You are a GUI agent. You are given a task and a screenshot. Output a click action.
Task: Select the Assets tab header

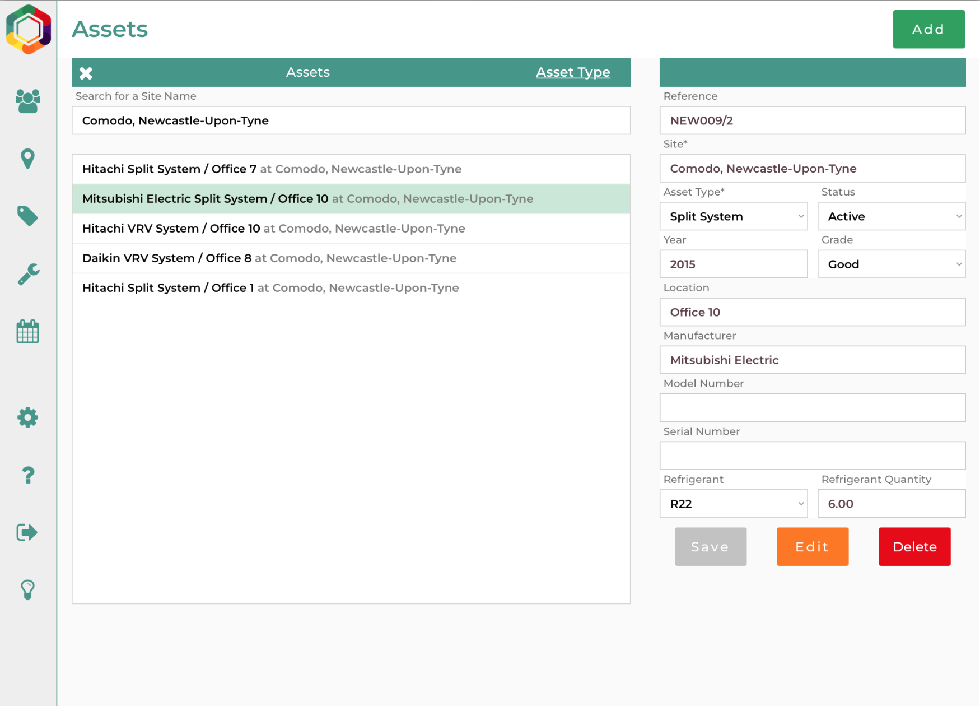tap(307, 72)
